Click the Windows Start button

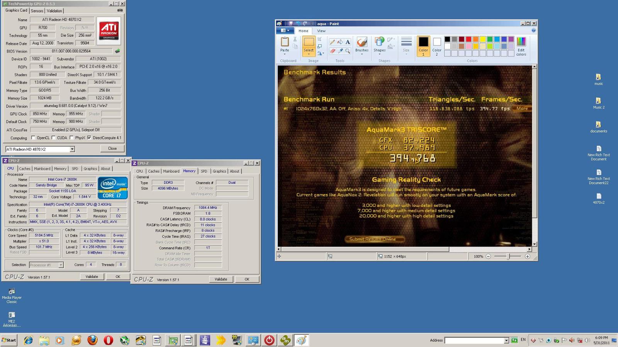pos(9,340)
